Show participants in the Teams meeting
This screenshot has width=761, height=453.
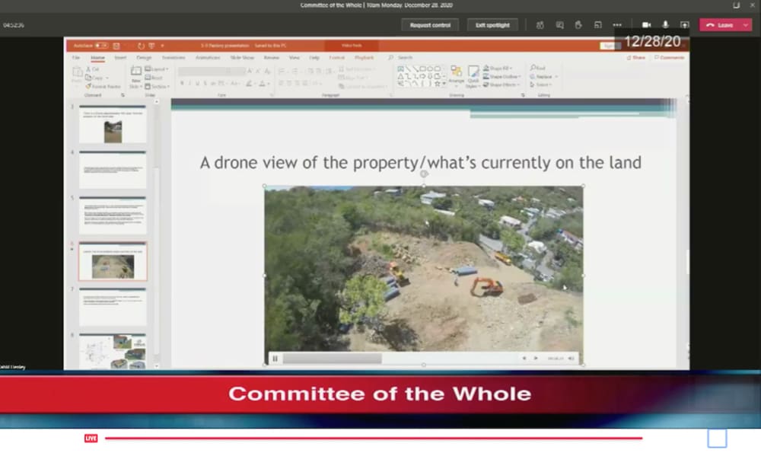[x=540, y=25]
